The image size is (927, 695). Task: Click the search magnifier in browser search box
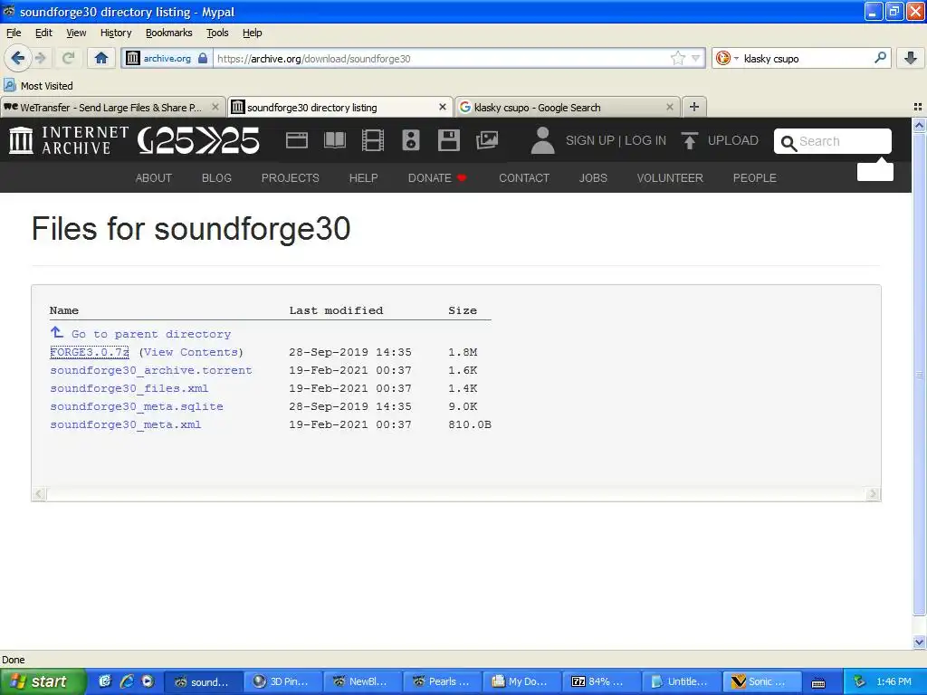(x=880, y=57)
